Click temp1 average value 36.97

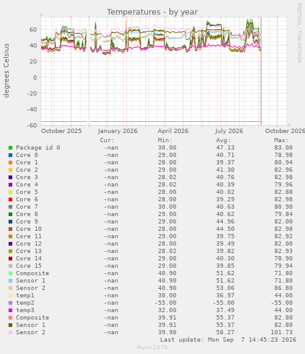[x=225, y=296]
